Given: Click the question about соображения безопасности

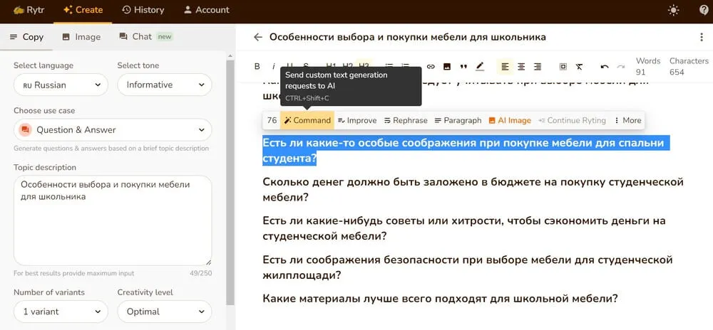Looking at the screenshot, I should coord(468,267).
